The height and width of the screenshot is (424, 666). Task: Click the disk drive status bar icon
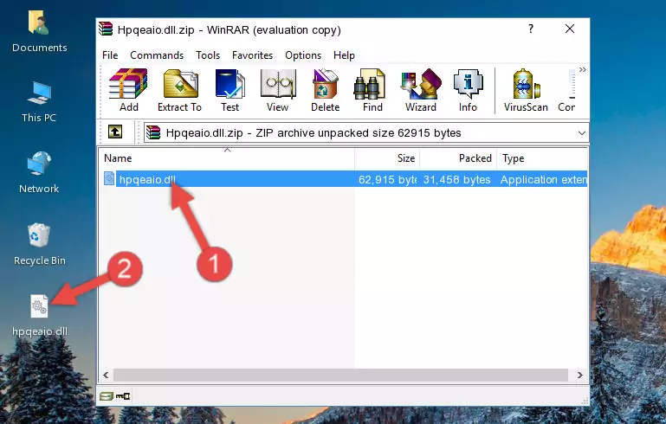pyautogui.click(x=107, y=396)
